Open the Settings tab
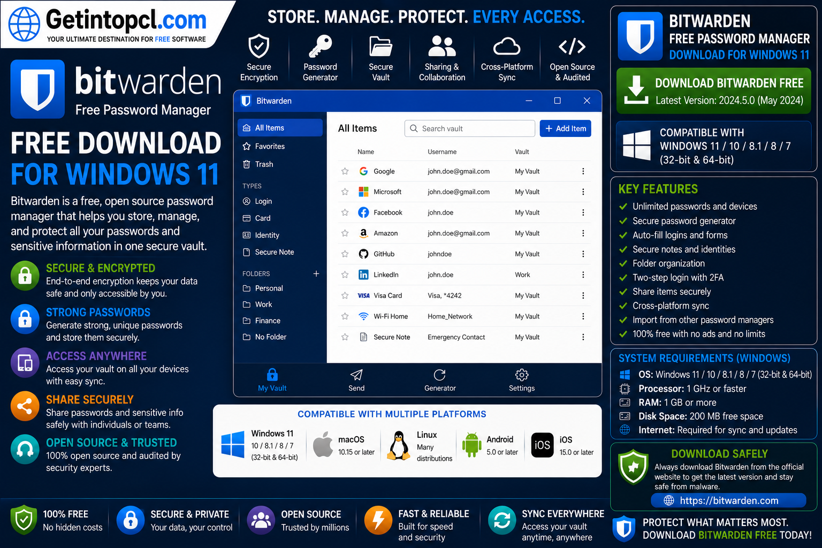This screenshot has height=548, width=822. [522, 380]
